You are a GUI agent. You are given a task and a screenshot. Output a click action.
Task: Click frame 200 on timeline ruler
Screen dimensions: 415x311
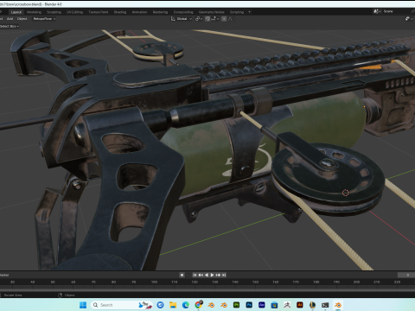coord(356,282)
